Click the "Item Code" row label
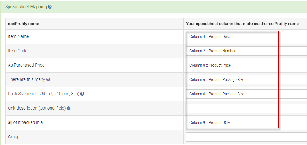The image size is (307, 145). coord(18,51)
